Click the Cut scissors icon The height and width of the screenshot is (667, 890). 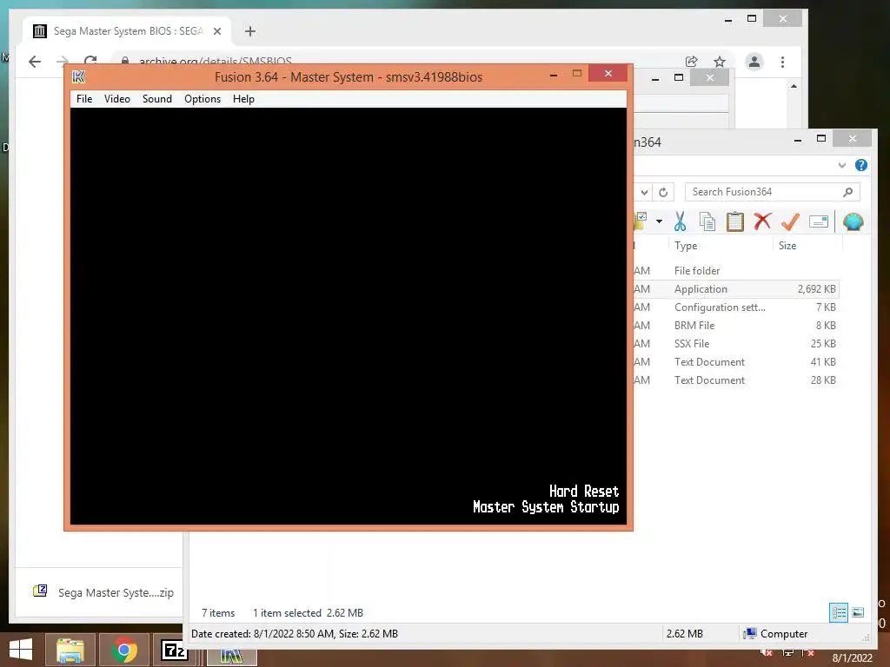(680, 221)
